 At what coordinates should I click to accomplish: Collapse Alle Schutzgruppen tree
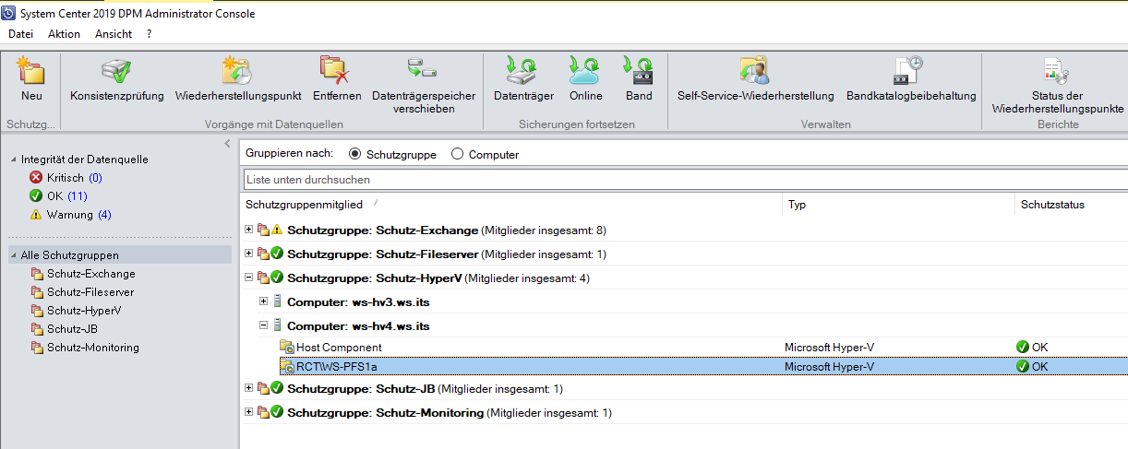pyautogui.click(x=13, y=255)
